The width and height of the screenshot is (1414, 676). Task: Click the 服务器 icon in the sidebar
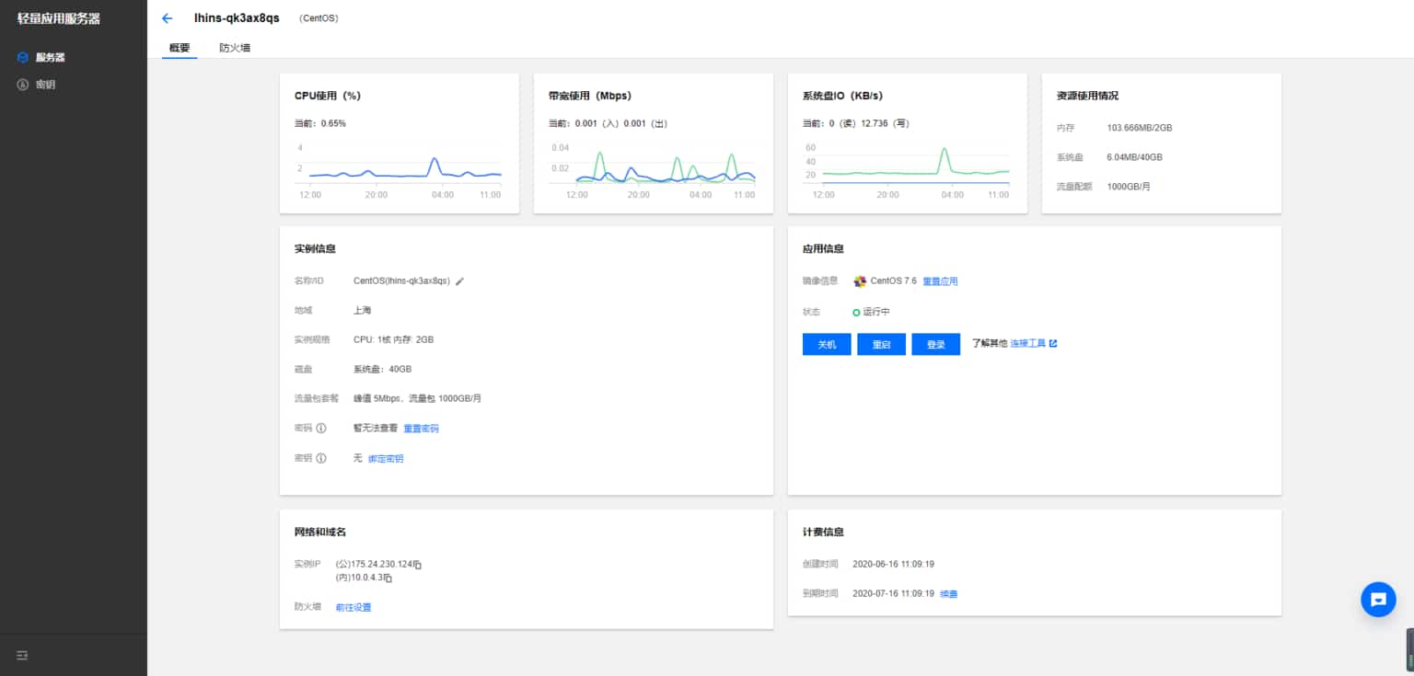pyautogui.click(x=23, y=57)
